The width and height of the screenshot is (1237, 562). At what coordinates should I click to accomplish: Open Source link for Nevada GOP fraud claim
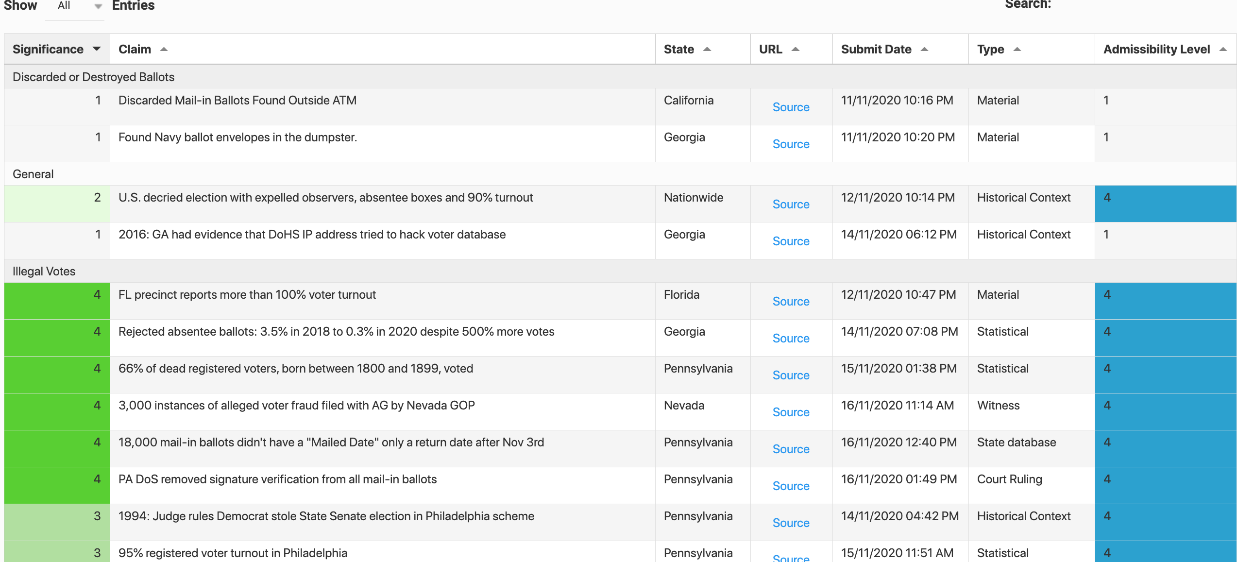pyautogui.click(x=791, y=412)
